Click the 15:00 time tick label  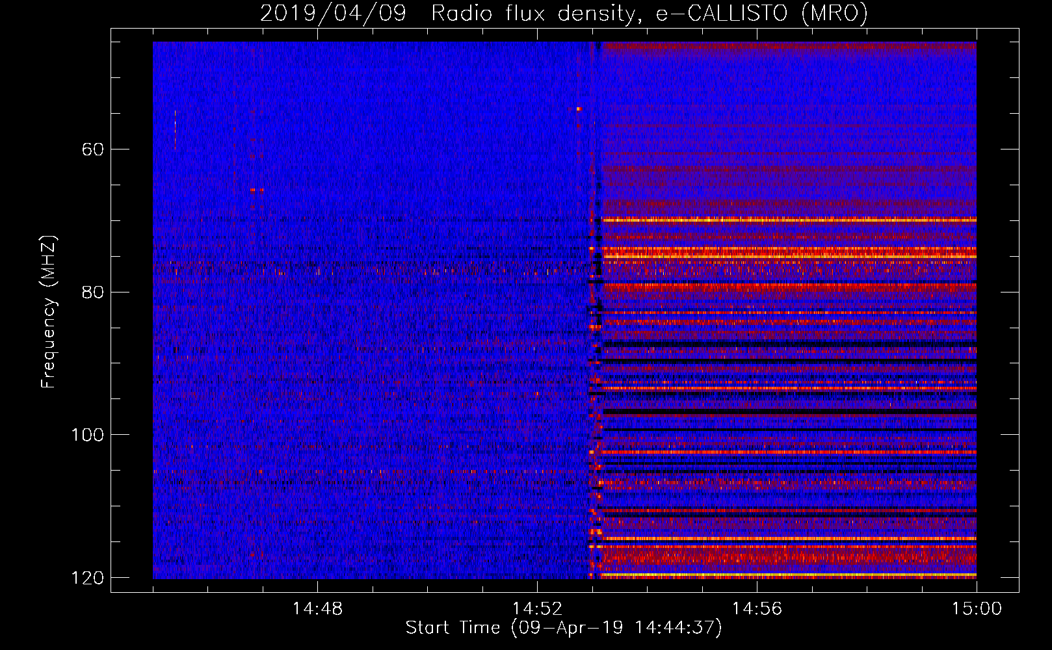pos(977,609)
